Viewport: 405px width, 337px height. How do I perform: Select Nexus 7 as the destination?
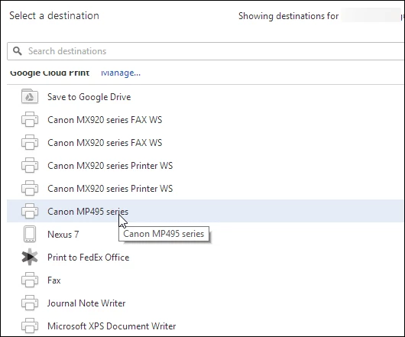pos(63,235)
